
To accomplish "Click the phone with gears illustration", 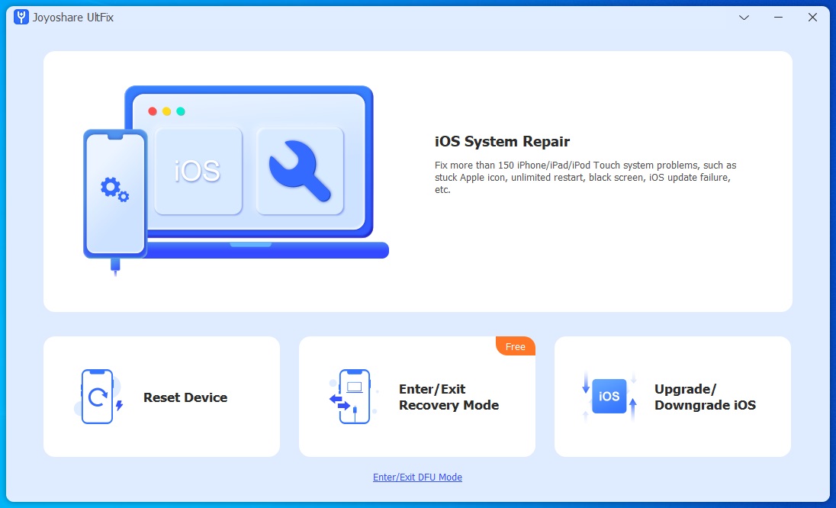I will coord(115,194).
